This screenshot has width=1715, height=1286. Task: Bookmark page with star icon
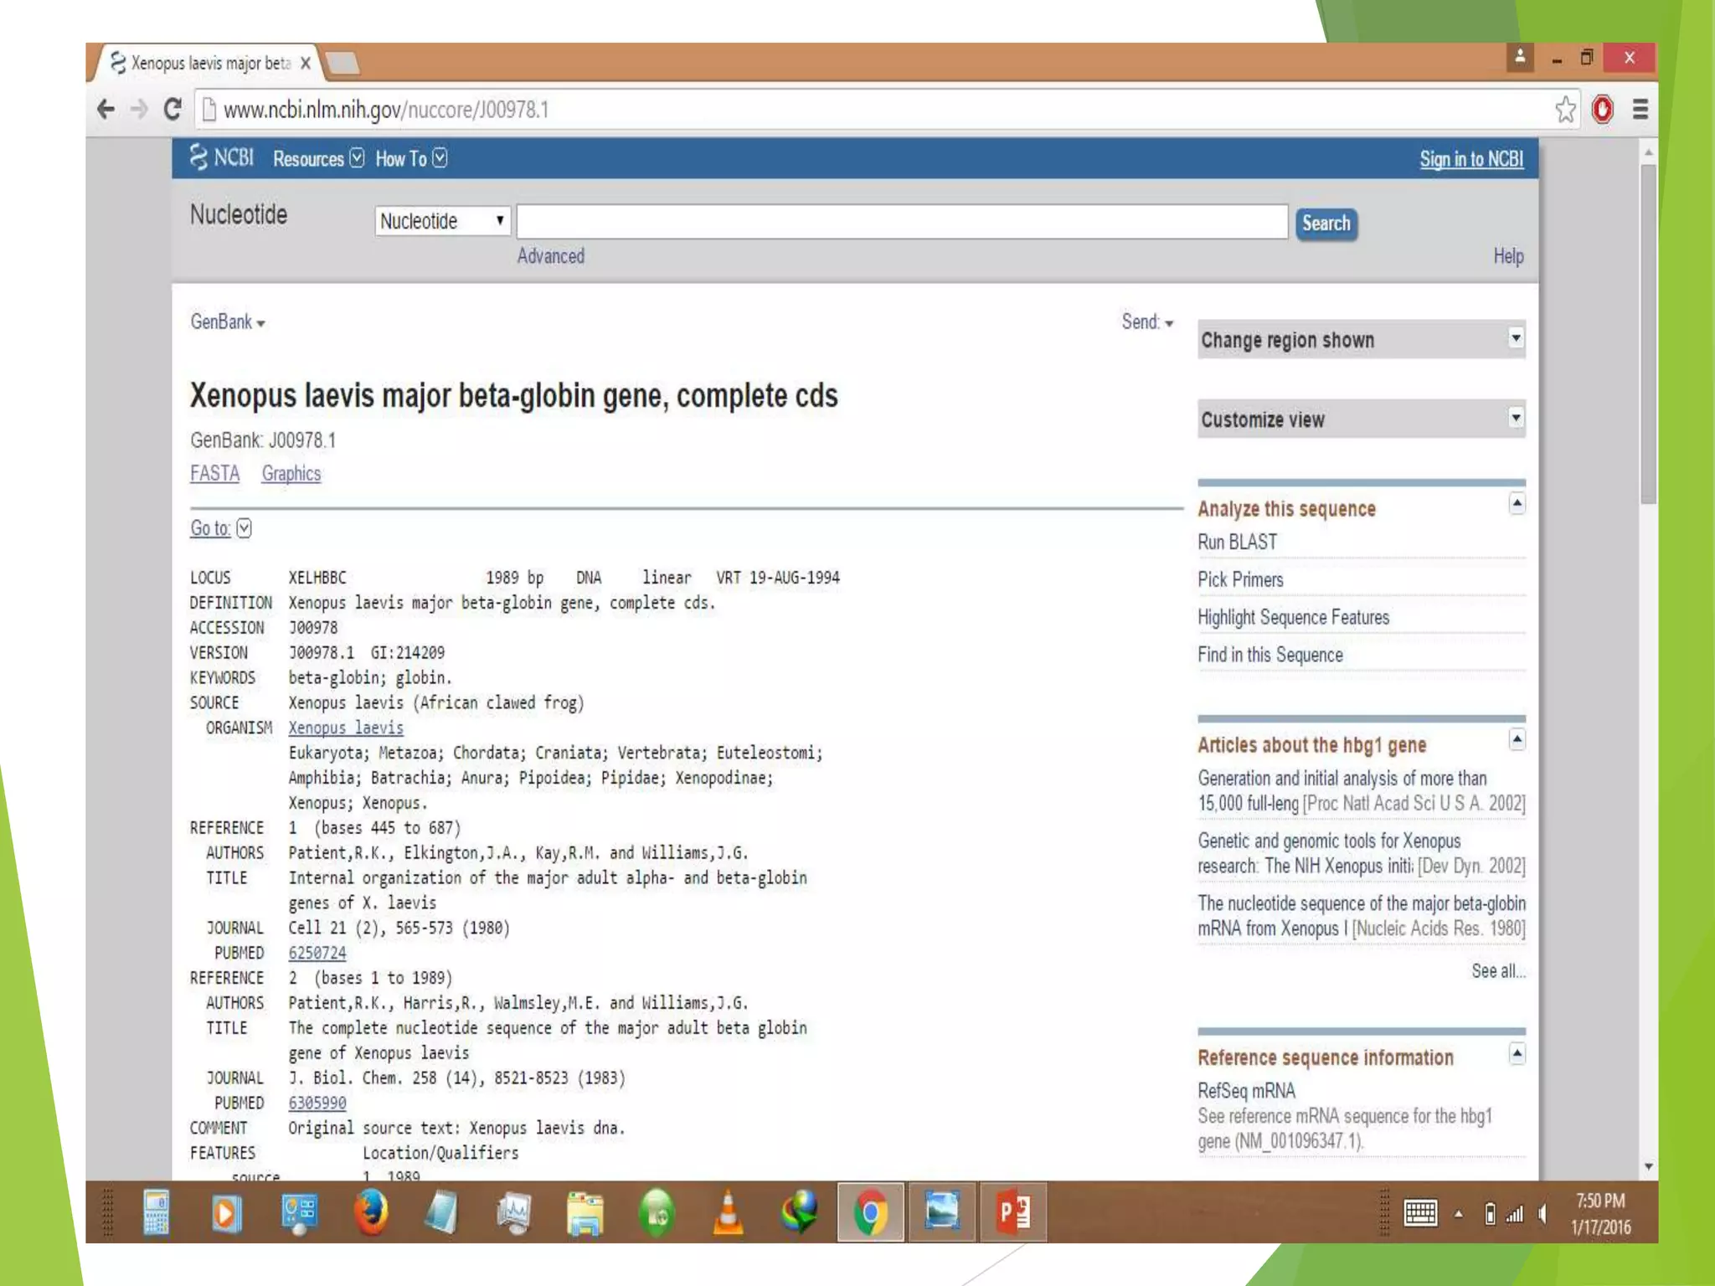[x=1564, y=110]
